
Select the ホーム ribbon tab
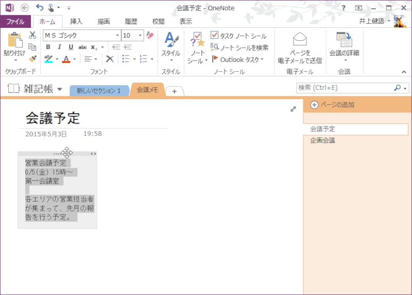47,22
